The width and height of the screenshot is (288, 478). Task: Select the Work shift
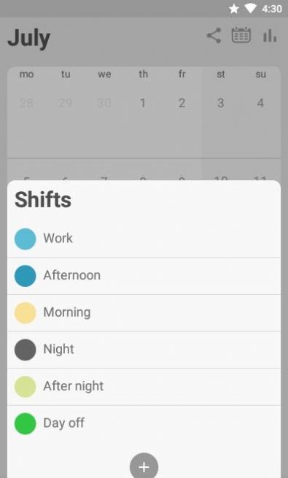[144, 239]
